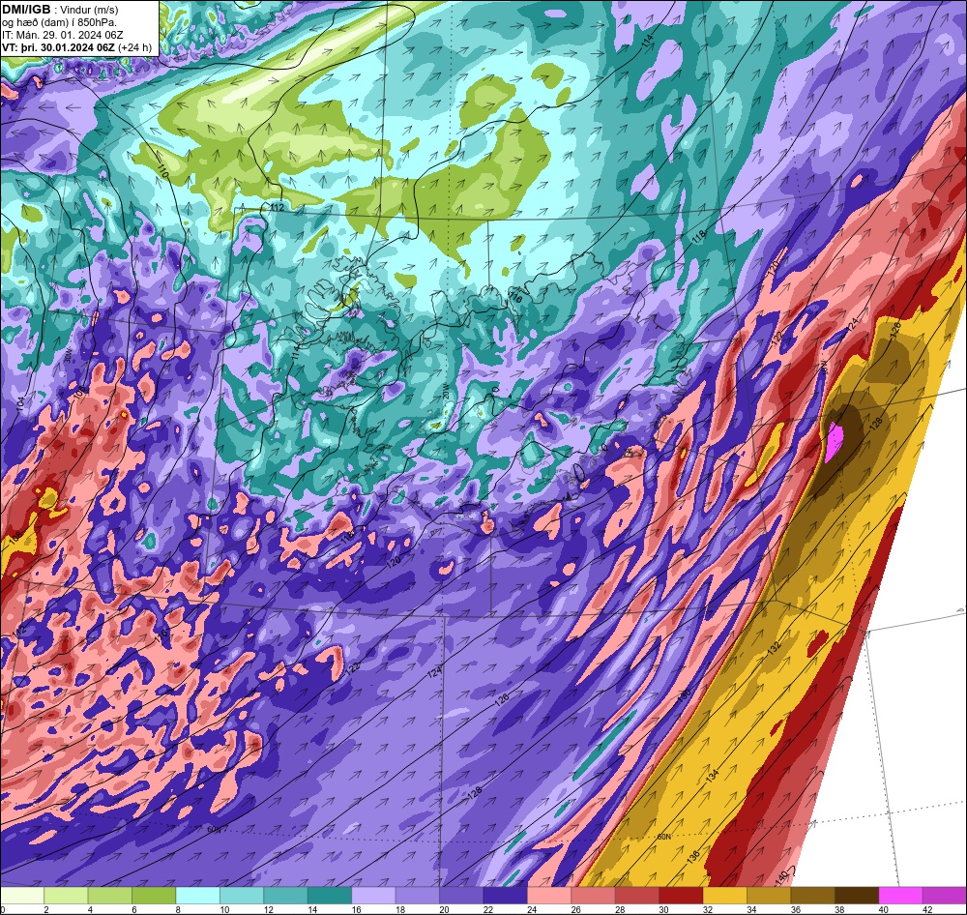Click the legend tick label '42'
The width and height of the screenshot is (967, 915).
coord(927,909)
